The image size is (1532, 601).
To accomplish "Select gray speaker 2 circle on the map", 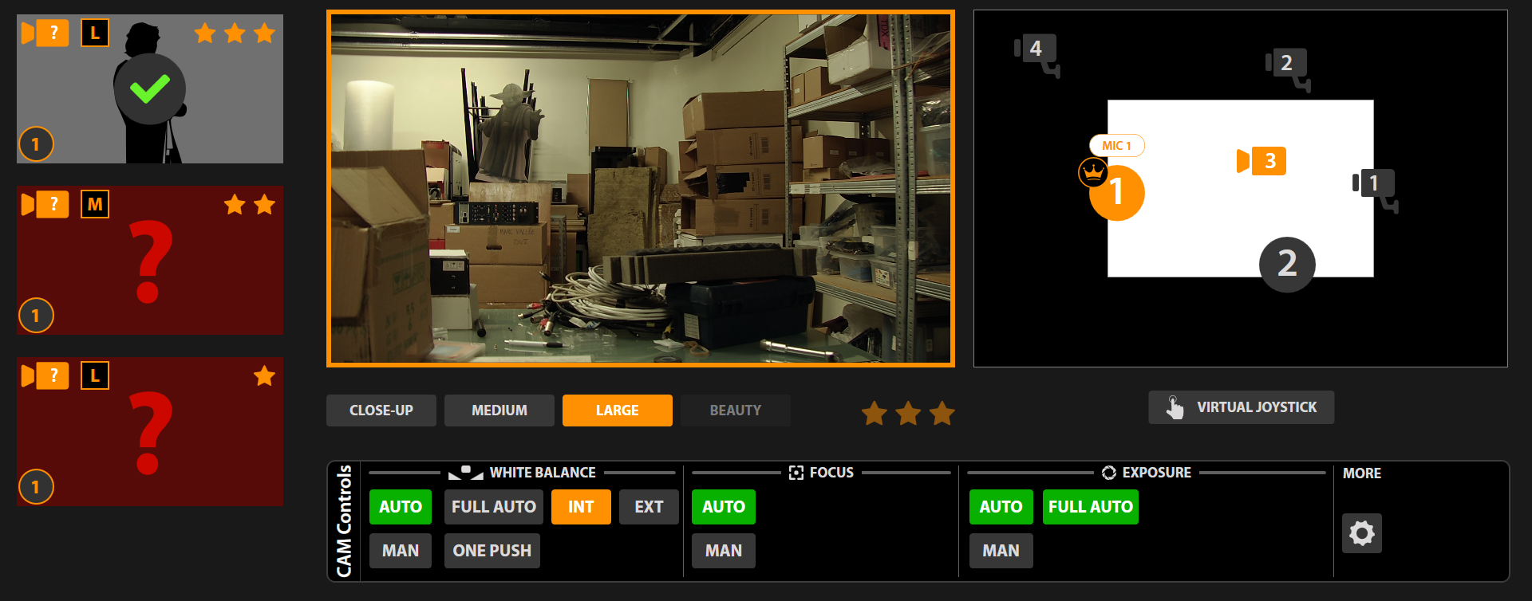I will pyautogui.click(x=1286, y=265).
